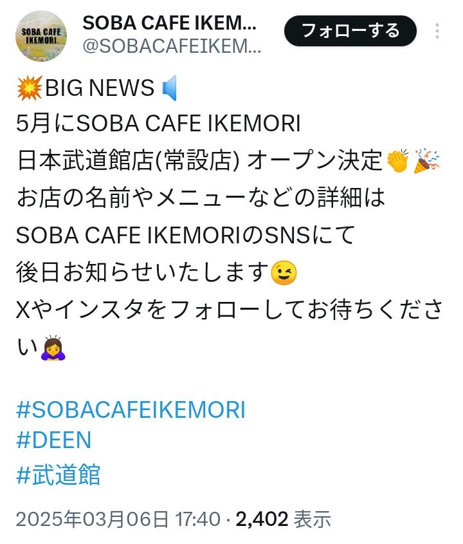463x544 pixels.
Task: Open the #DEEN hashtag
Action: pos(54,440)
